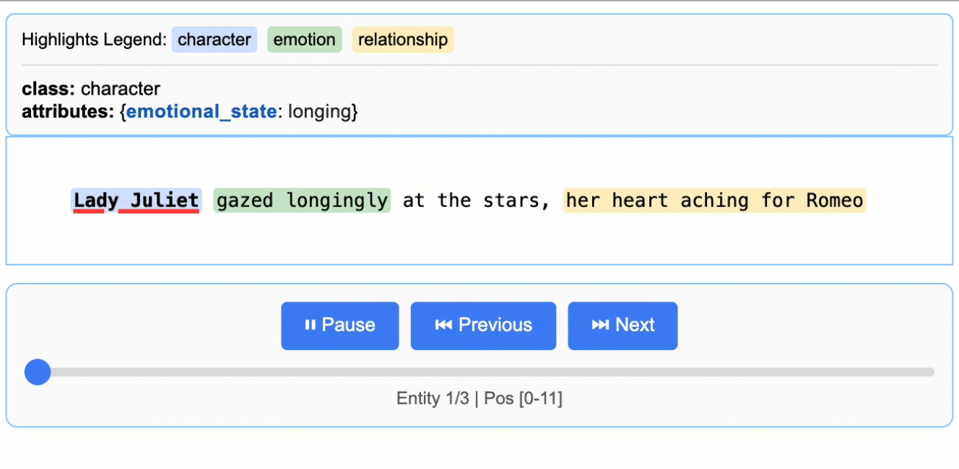Select the yellow 'relationship' legend badge
The image size is (959, 469).
(x=402, y=40)
